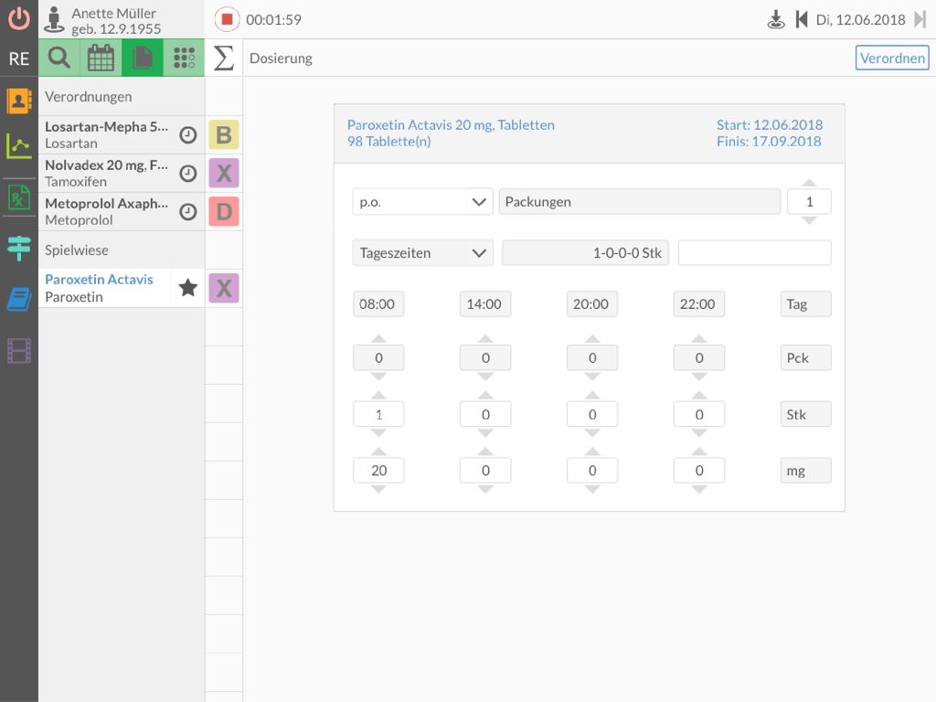Image resolution: width=936 pixels, height=702 pixels.
Task: Select the document tab
Action: pos(142,58)
